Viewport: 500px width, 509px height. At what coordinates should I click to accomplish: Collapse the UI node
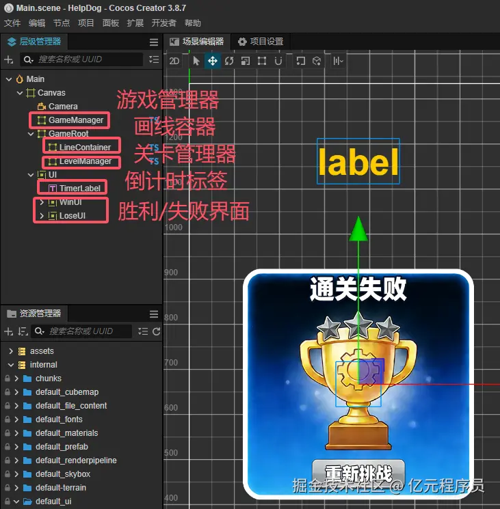tap(31, 175)
